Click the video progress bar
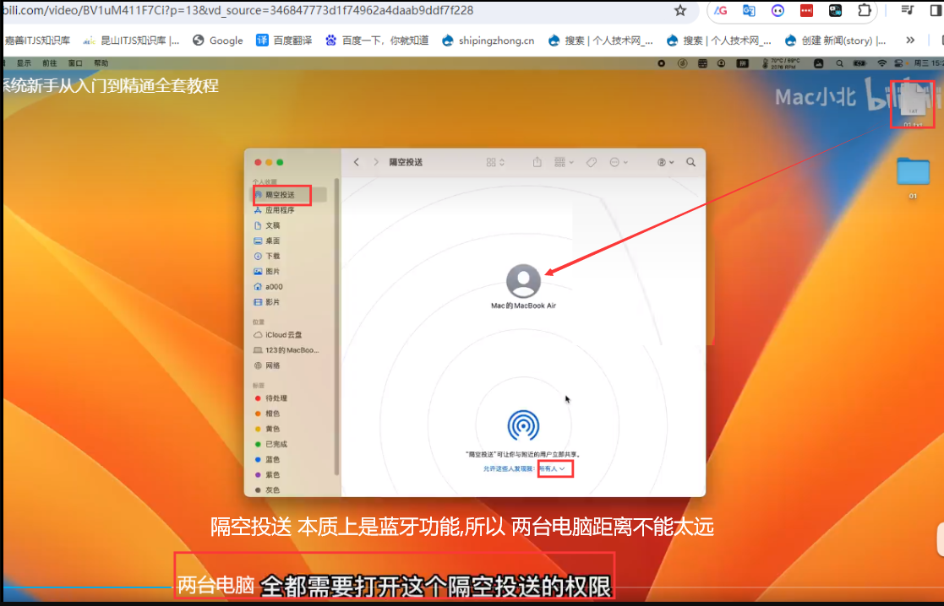Viewport: 944px width, 606px height. [472, 587]
